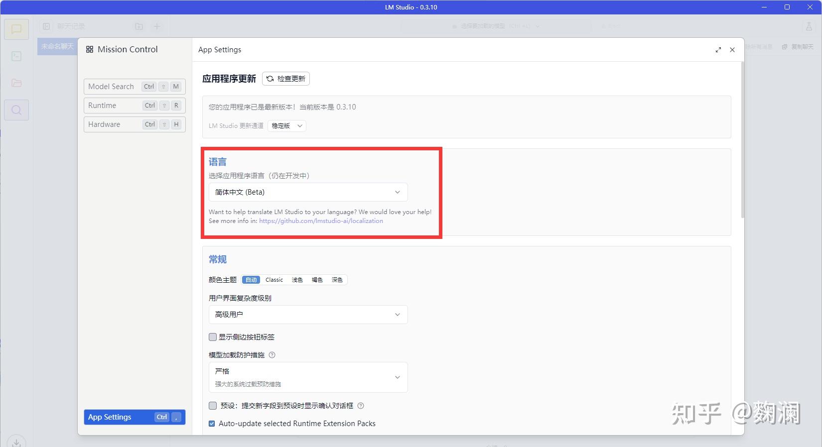Click the 检查更新 button

(x=286, y=79)
